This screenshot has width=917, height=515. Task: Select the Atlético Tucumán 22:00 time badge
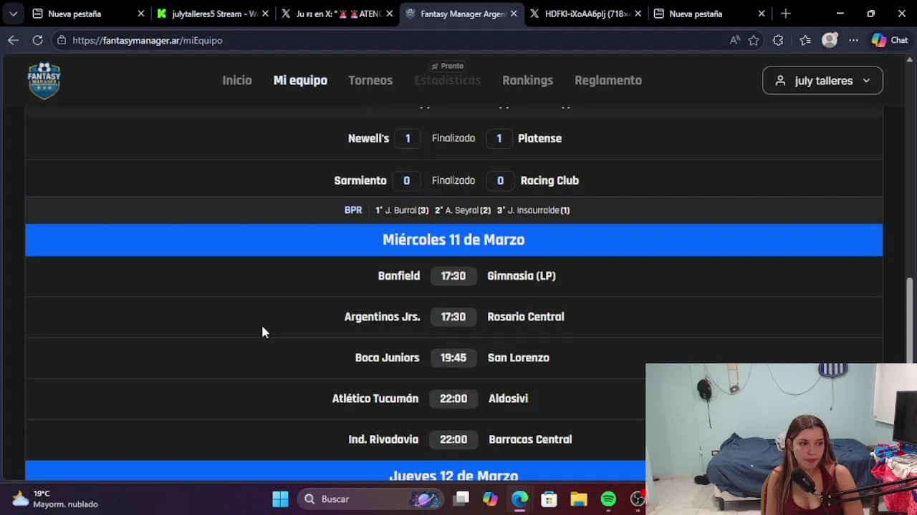tap(453, 398)
